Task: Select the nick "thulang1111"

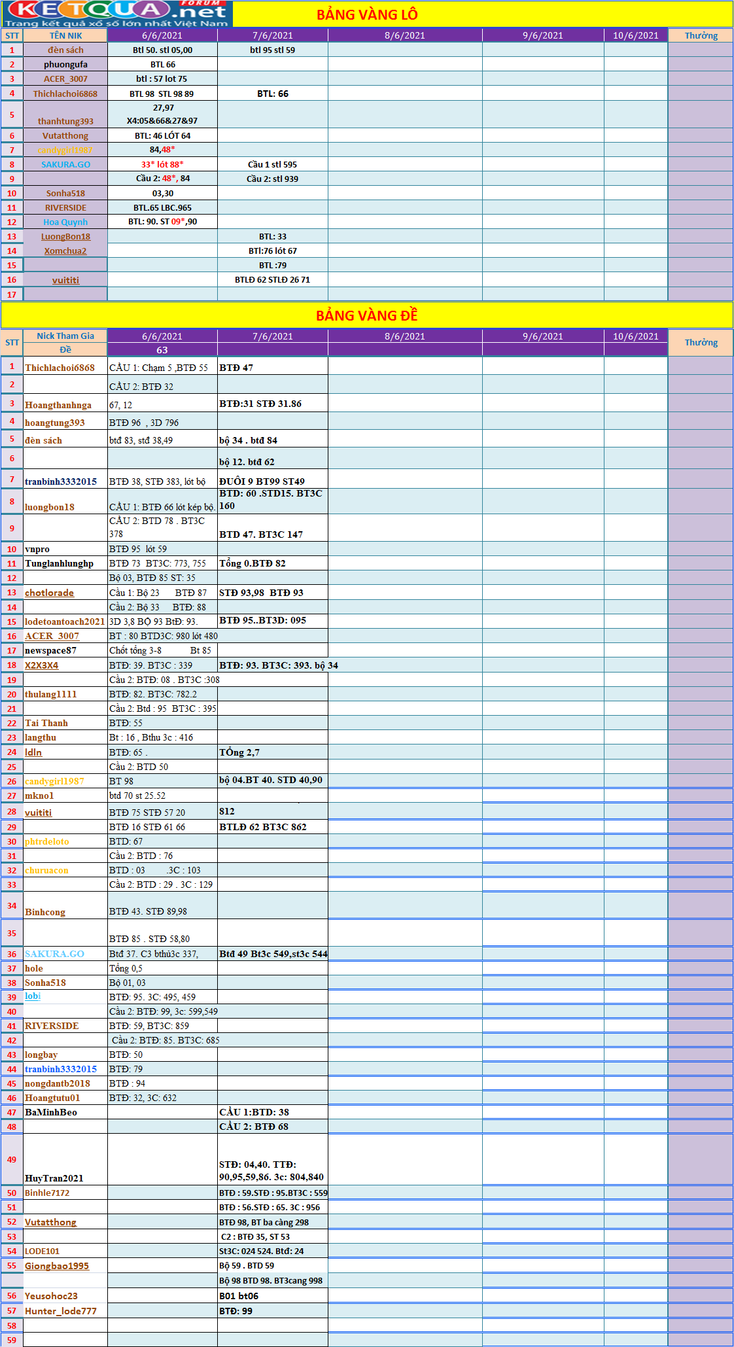Action: tap(51, 694)
